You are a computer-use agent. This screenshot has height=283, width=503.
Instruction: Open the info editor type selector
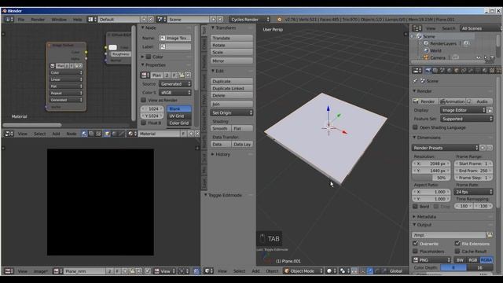[9, 19]
